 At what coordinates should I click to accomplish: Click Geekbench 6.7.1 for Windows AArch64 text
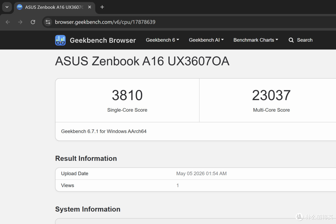[104, 131]
